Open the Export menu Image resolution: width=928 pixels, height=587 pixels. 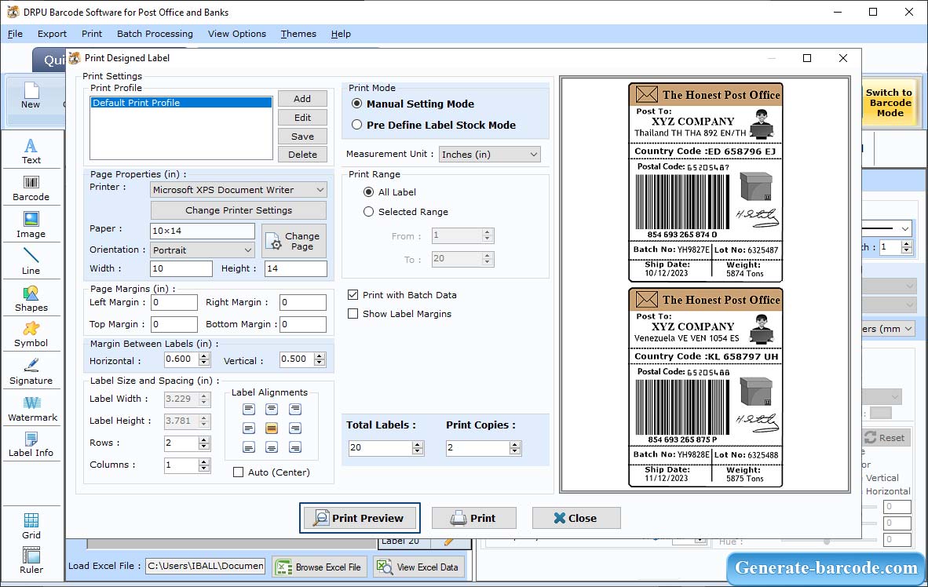[52, 34]
